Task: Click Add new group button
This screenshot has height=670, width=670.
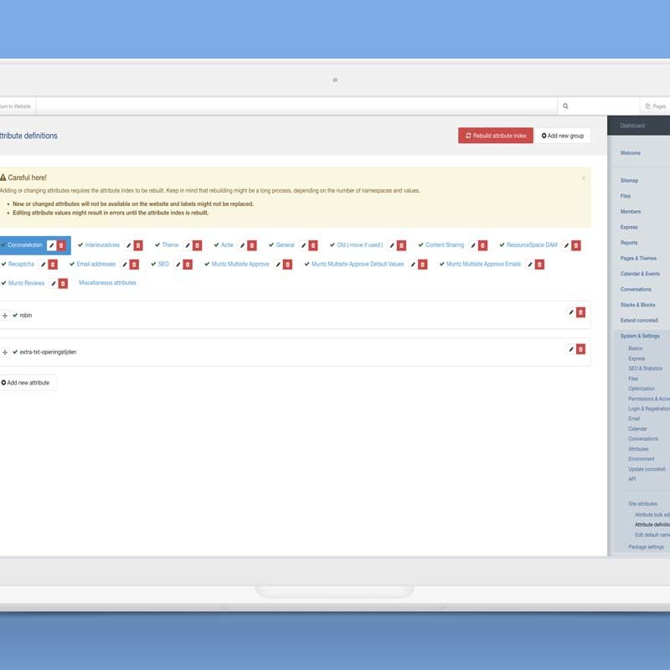Action: click(563, 136)
